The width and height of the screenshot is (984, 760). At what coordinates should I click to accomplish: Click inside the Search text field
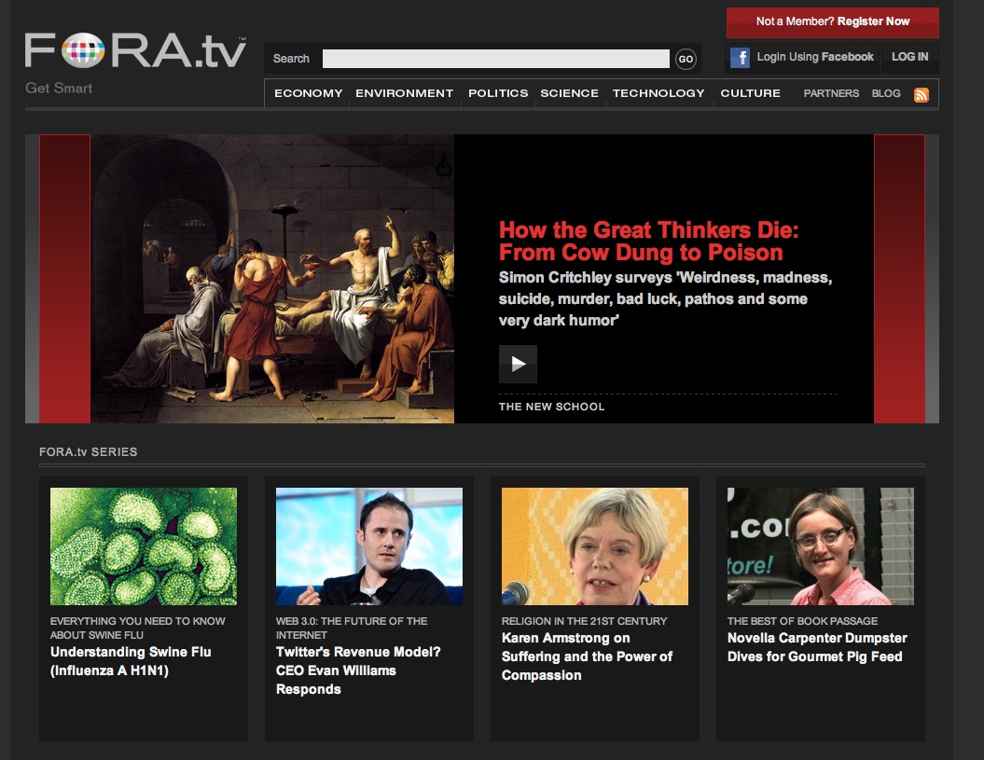click(495, 59)
